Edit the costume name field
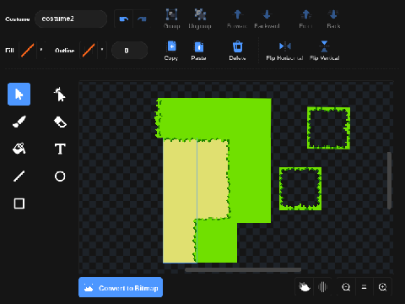The width and height of the screenshot is (405, 304). pyautogui.click(x=71, y=19)
